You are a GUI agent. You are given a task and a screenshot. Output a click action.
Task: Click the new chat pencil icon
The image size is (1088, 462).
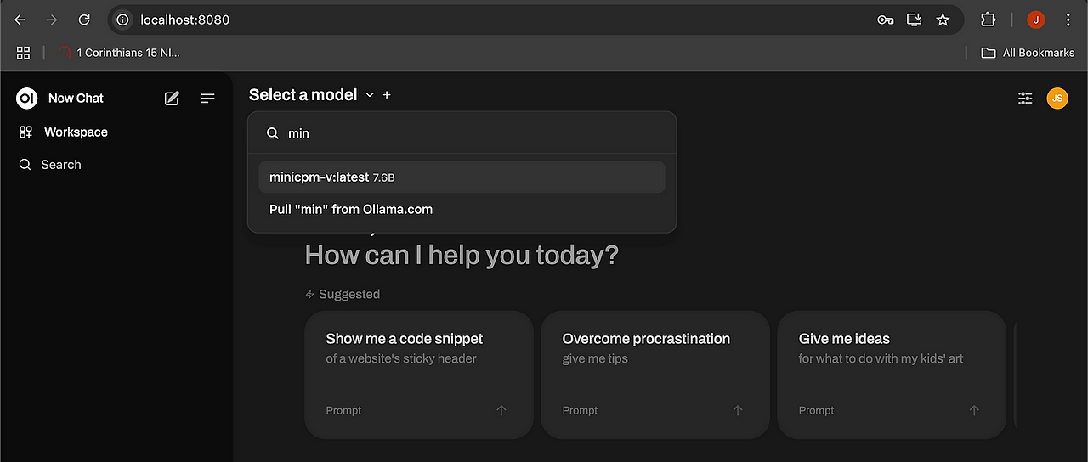[x=172, y=99]
